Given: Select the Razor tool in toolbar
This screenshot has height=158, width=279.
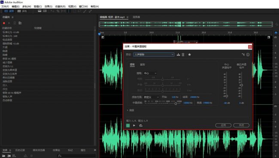Looking at the screenshot, I should coord(58,11).
